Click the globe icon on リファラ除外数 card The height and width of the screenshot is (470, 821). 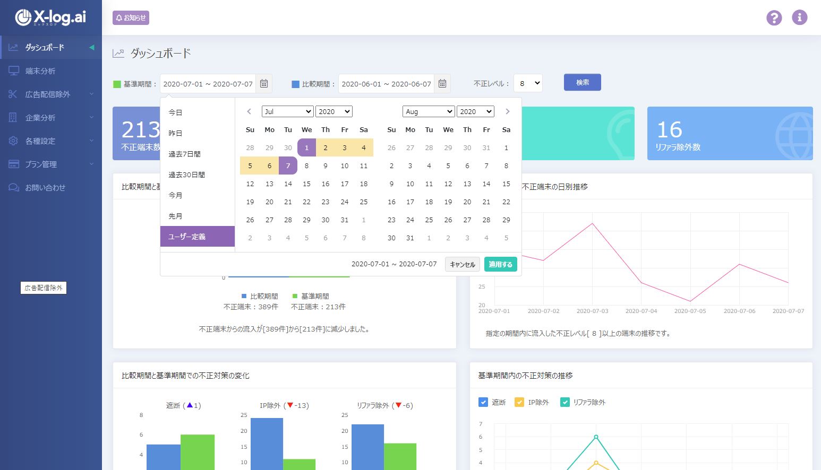pos(794,136)
